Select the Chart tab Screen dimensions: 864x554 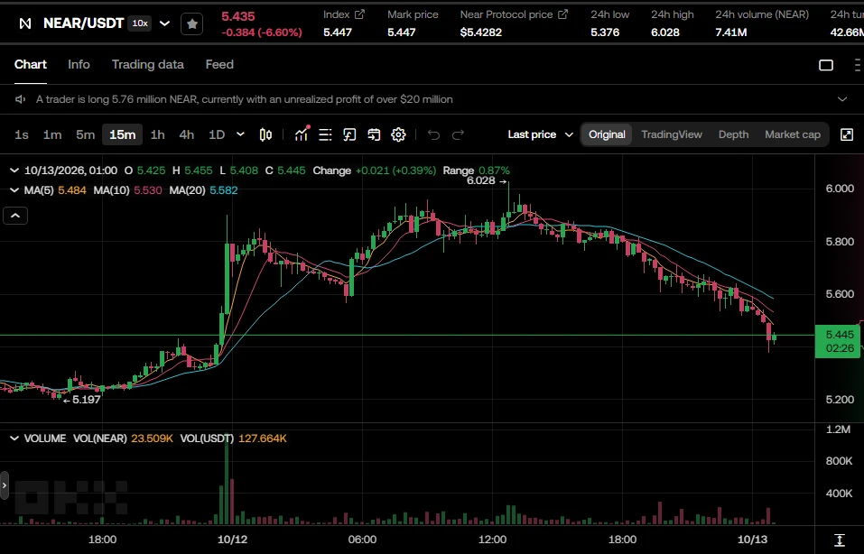31,64
